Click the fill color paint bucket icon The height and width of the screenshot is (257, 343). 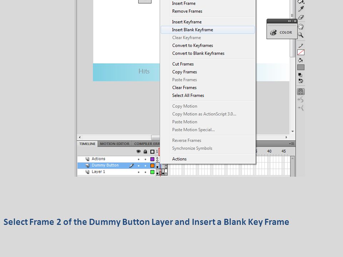[300, 60]
